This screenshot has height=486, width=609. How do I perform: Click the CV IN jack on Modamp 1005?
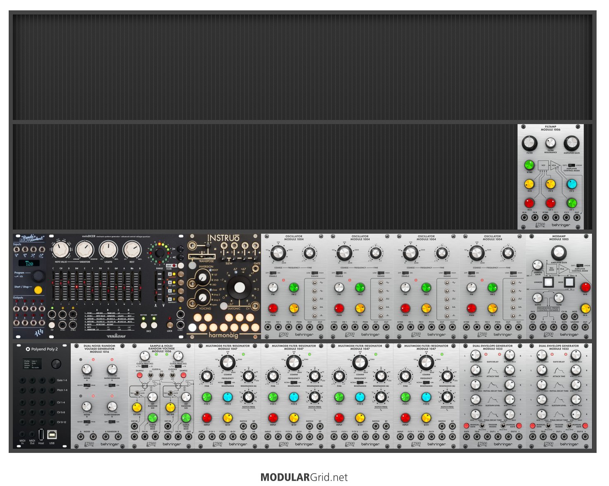564,317
